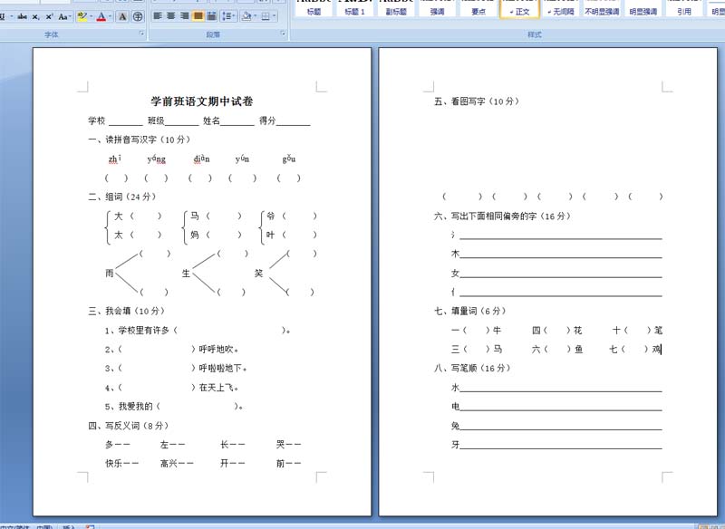This screenshot has height=529, width=725.
Task: Apply the 无间隔 style
Action: [560, 9]
